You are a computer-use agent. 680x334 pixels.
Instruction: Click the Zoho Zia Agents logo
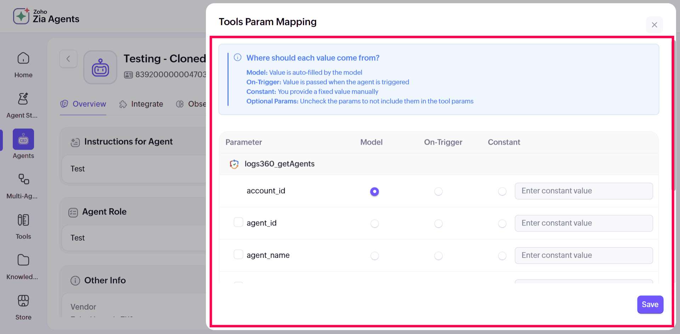coord(46,16)
